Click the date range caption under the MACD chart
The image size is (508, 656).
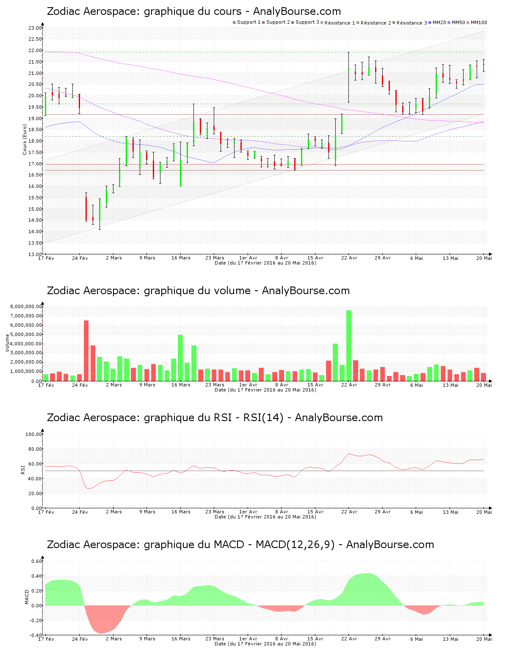pos(265,644)
